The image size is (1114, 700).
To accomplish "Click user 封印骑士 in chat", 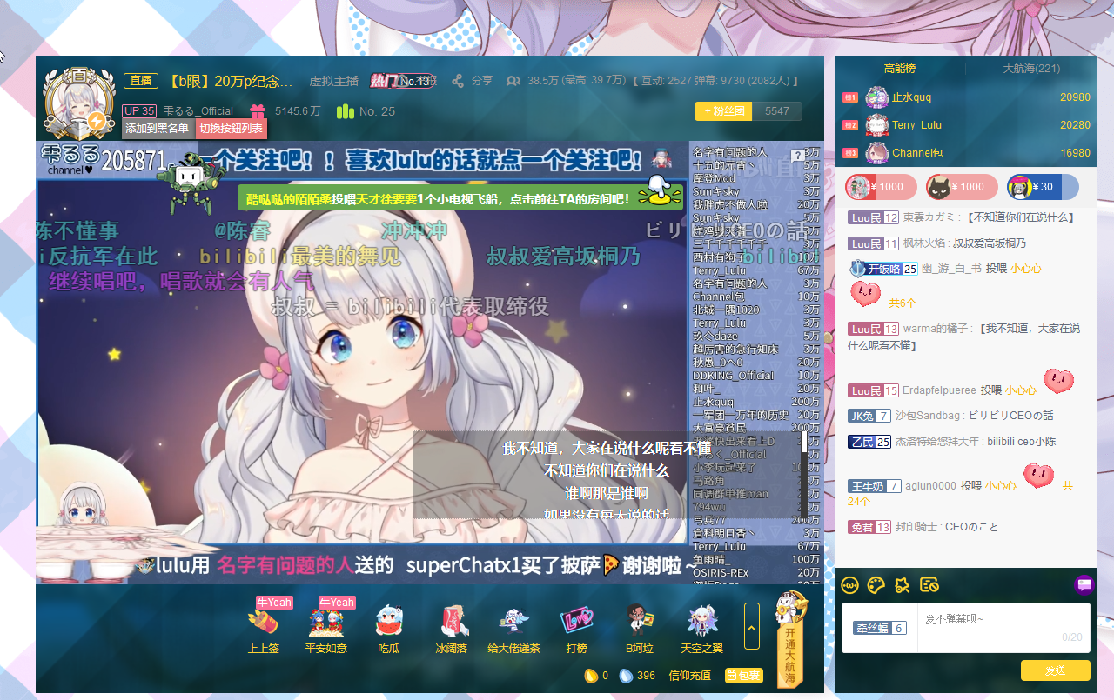I will [916, 527].
